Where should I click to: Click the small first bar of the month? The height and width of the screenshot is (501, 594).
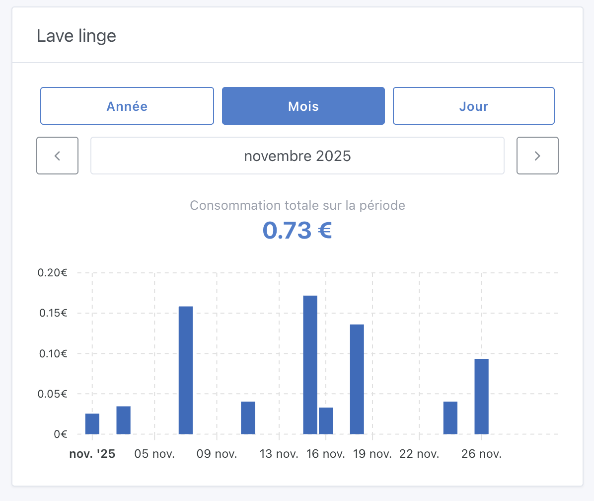pos(92,422)
